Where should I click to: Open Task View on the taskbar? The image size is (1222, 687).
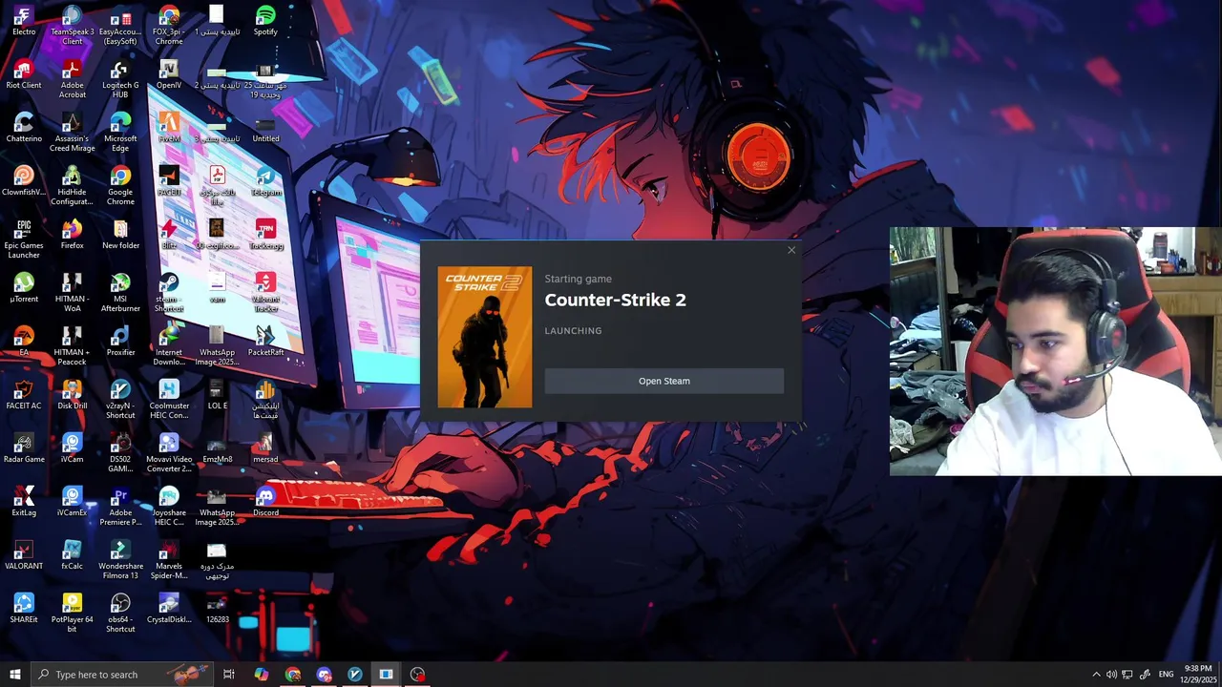[229, 675]
